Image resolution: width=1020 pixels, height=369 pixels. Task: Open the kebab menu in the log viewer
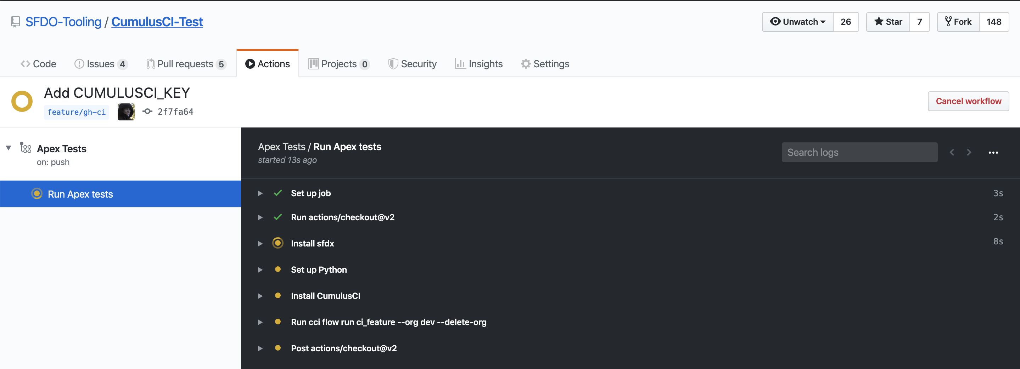point(994,152)
